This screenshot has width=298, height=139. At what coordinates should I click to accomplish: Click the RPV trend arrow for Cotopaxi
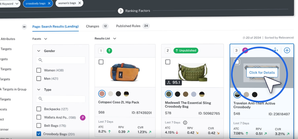(128, 132)
